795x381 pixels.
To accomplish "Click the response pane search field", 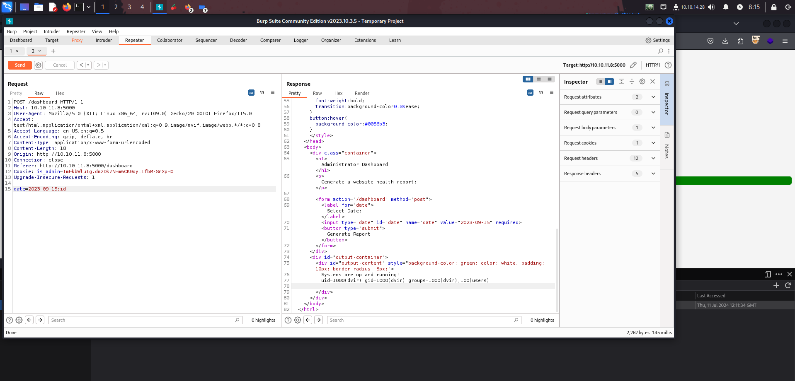I will pyautogui.click(x=424, y=320).
